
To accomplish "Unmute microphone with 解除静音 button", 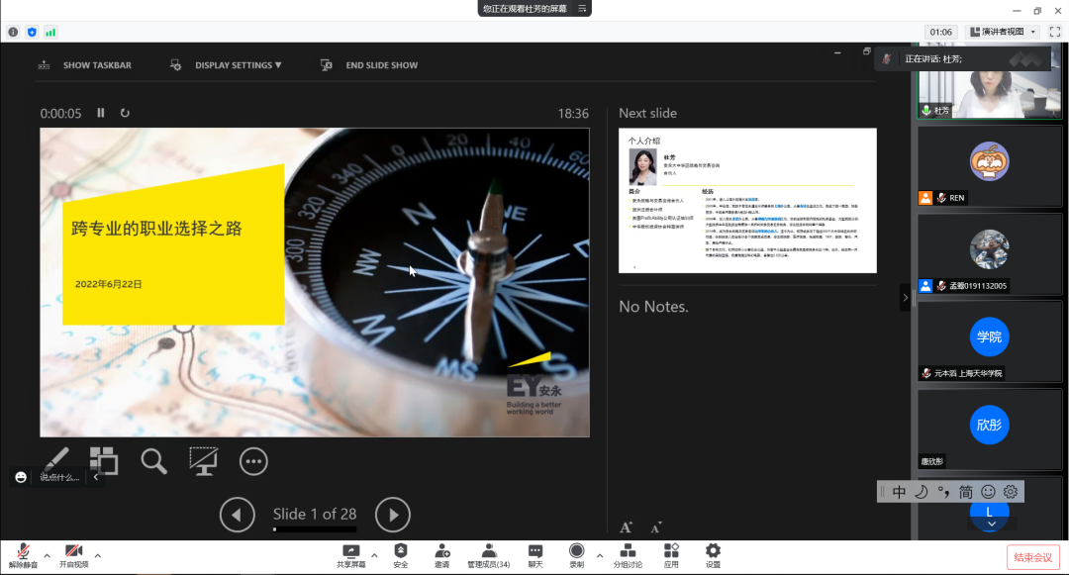I will point(22,554).
